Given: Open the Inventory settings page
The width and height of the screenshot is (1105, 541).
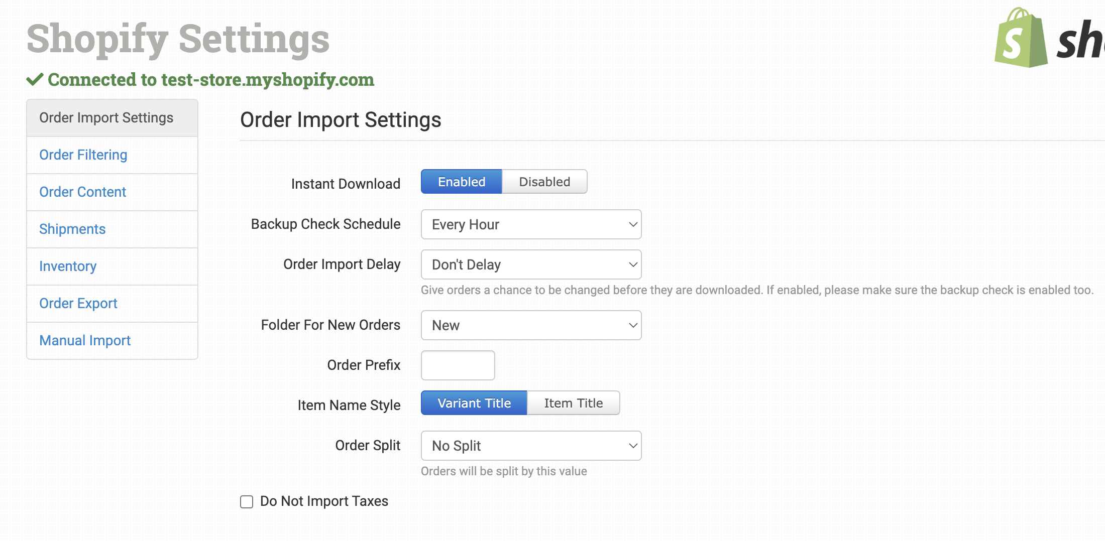Looking at the screenshot, I should [68, 266].
